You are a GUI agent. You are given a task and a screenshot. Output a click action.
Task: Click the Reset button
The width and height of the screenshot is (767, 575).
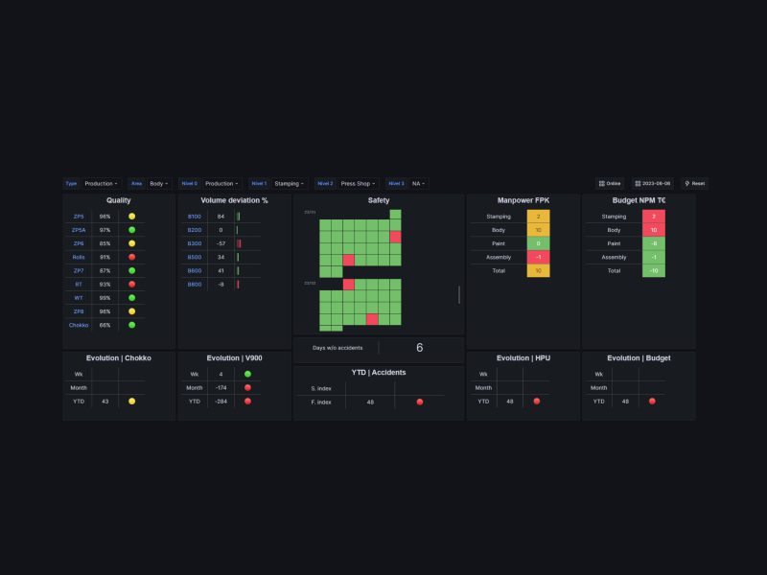[694, 183]
